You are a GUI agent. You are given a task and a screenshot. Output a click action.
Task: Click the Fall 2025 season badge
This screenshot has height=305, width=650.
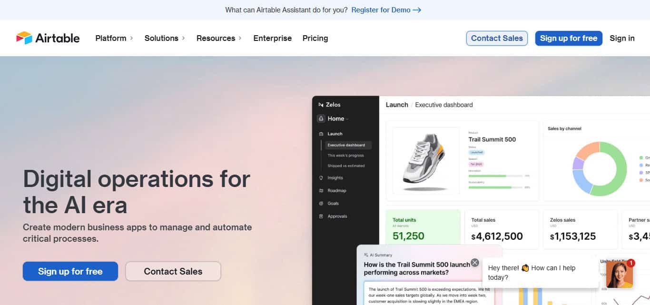(x=476, y=164)
